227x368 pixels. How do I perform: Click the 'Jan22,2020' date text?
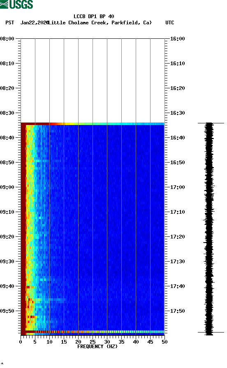click(34, 23)
